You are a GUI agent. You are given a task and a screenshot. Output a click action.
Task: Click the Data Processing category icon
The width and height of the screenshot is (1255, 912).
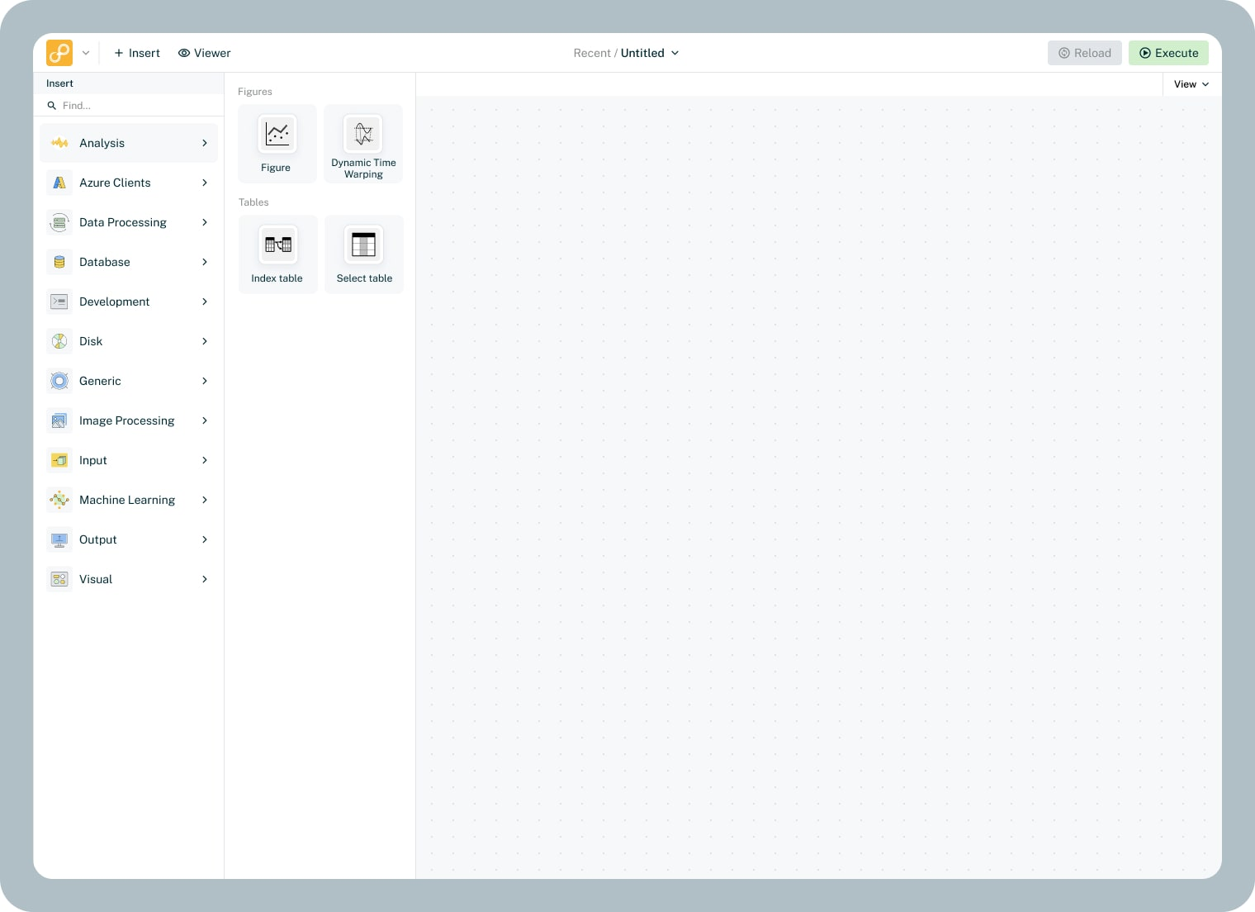(59, 222)
